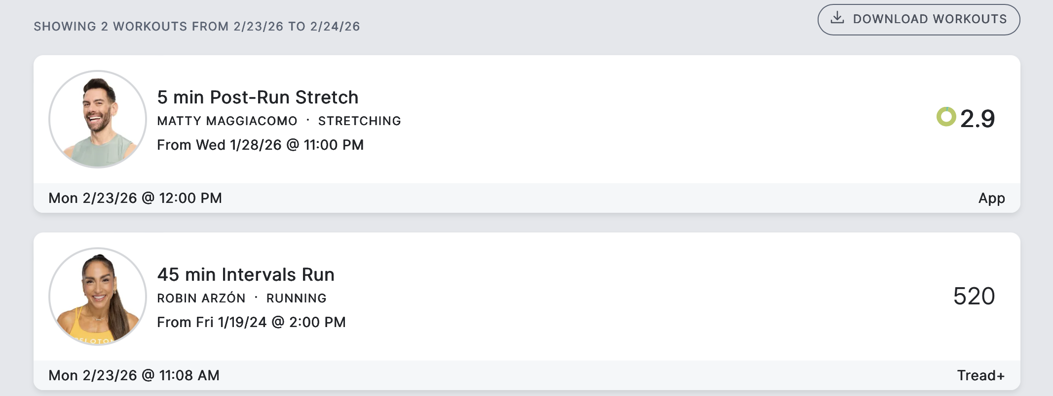Click the Robin Arzón instructor name

pos(201,298)
